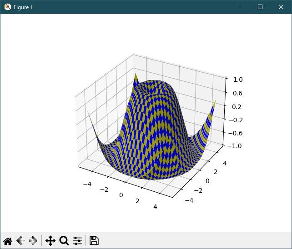Click the "Figure 1" window title text

(x=24, y=7)
